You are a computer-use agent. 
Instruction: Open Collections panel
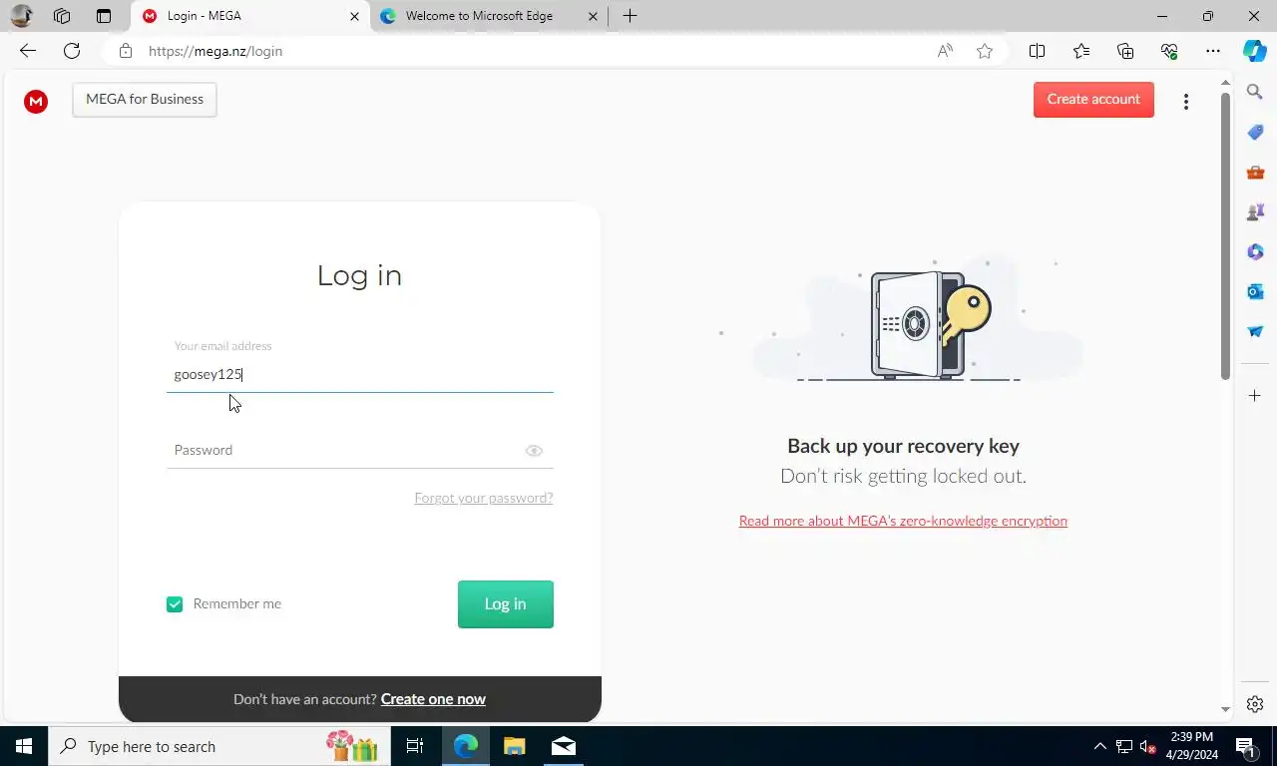[1125, 51]
